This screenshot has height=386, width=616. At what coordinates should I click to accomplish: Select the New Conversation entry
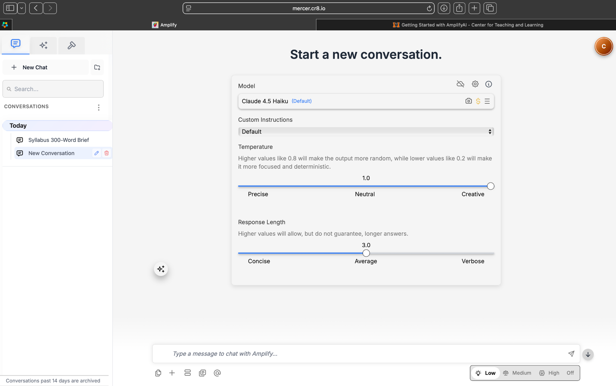coord(51,153)
